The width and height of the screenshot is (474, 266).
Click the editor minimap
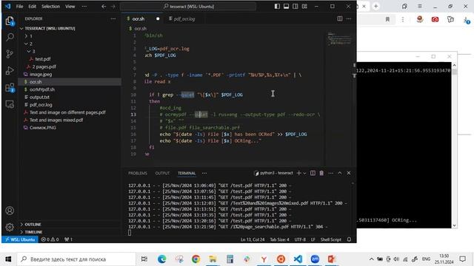pos(339,39)
